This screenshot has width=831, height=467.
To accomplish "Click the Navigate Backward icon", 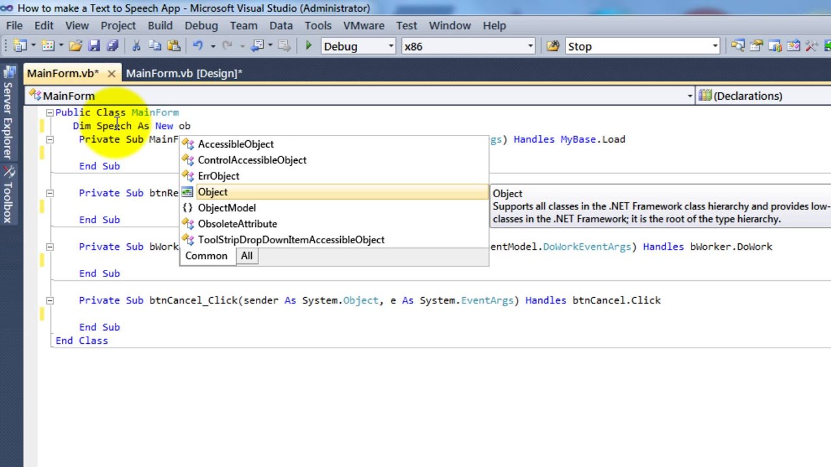I will coord(257,46).
